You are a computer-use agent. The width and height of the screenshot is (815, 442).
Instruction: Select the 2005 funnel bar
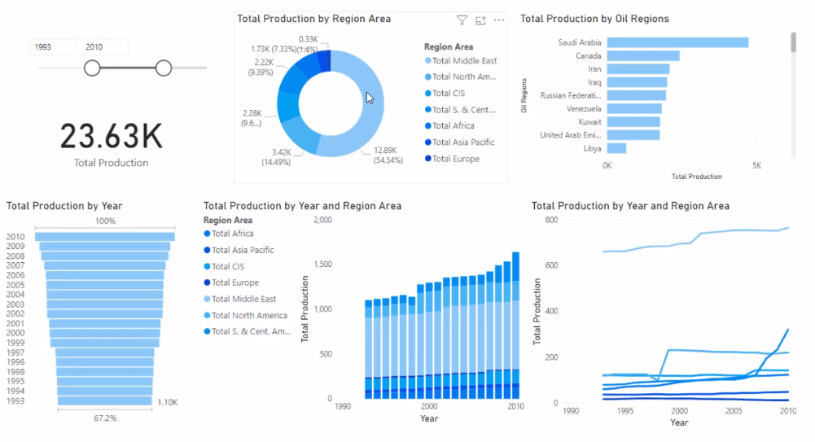click(x=104, y=285)
